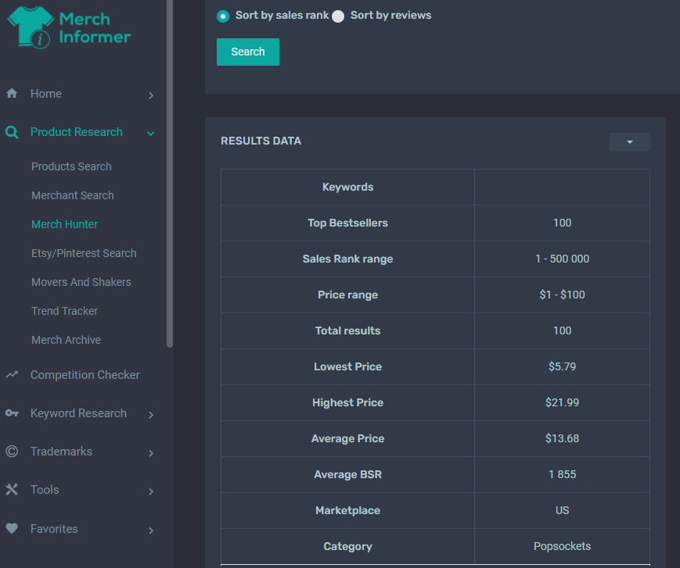Viewport: 680px width, 568px height.
Task: Open Trend Tracker in sidebar
Action: point(64,311)
